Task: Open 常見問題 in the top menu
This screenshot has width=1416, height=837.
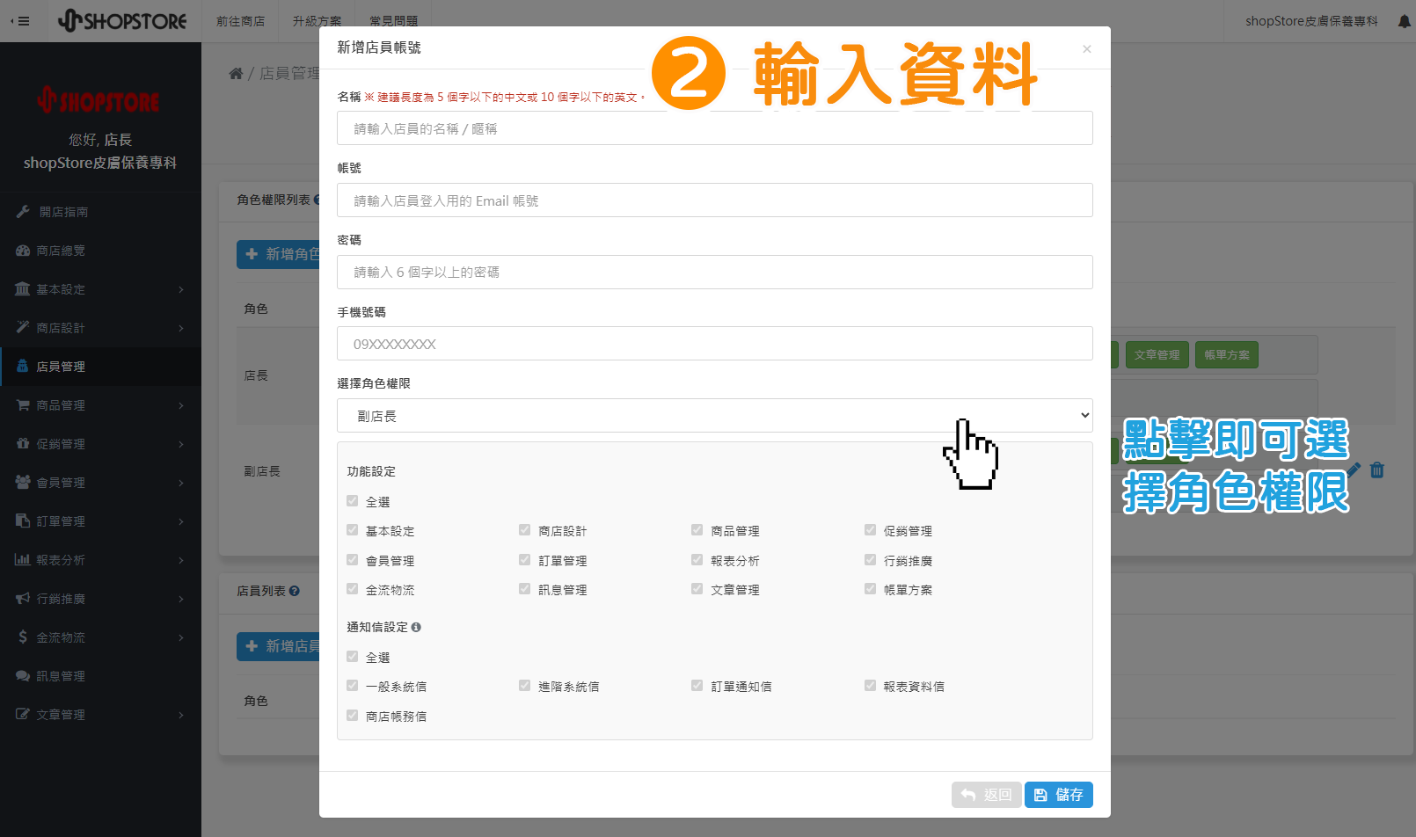Action: coord(393,21)
